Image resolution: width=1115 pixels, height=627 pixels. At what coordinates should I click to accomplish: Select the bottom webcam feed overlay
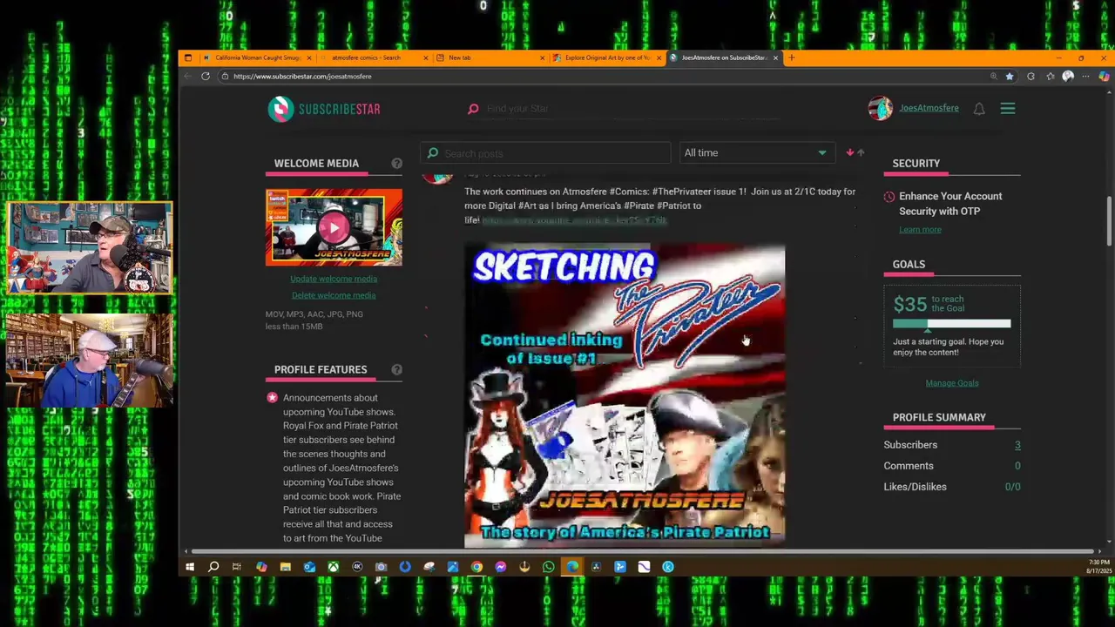tap(90, 361)
